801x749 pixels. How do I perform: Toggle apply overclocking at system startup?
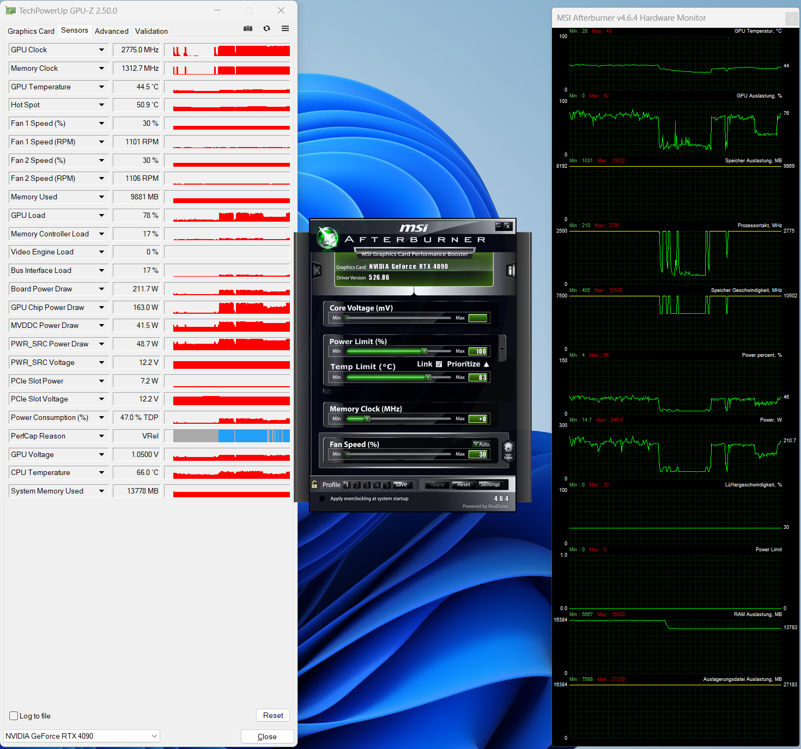[x=322, y=498]
